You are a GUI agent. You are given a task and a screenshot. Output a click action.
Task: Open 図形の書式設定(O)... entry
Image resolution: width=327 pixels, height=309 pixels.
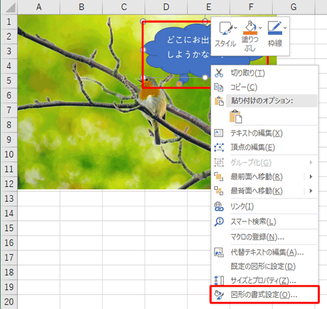(x=264, y=295)
